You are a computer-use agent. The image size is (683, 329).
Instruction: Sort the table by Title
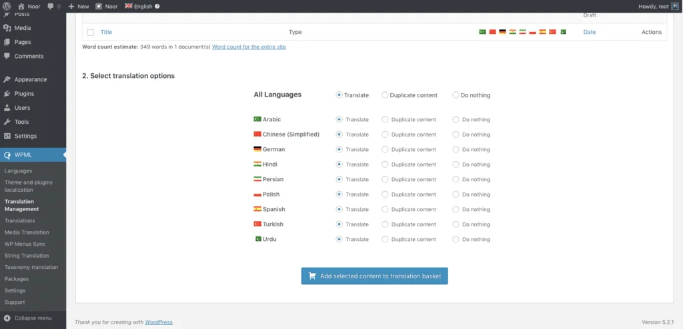106,32
